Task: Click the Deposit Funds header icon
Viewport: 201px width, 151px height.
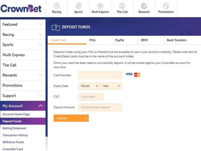Action: tap(56, 27)
